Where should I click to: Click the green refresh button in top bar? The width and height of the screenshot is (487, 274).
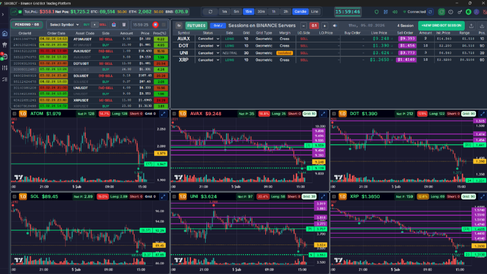click(x=442, y=12)
